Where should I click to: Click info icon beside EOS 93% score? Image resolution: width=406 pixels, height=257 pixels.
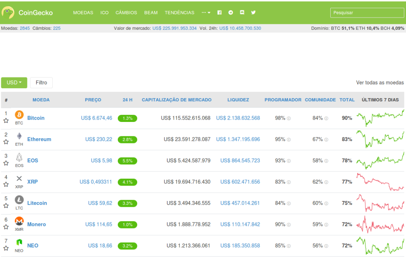click(x=289, y=161)
